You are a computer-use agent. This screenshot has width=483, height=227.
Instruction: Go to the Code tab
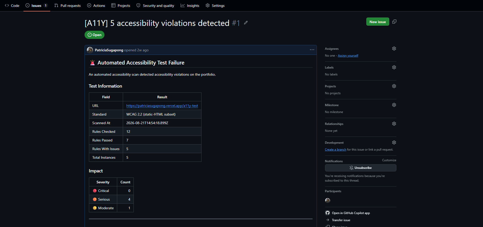(12, 6)
